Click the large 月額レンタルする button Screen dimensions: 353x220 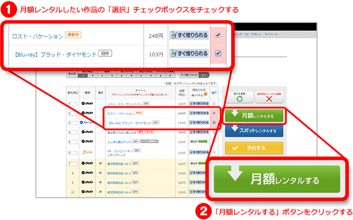click(277, 179)
